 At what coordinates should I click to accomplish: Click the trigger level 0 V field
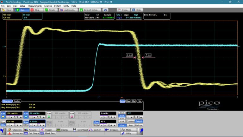pyautogui.click(x=134, y=113)
